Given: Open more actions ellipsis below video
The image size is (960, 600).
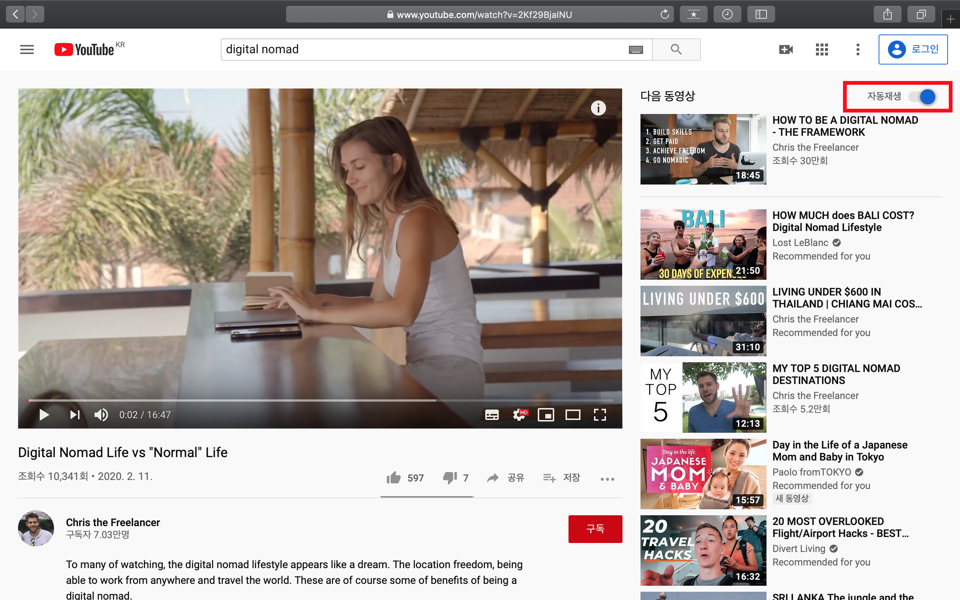Looking at the screenshot, I should tap(607, 479).
